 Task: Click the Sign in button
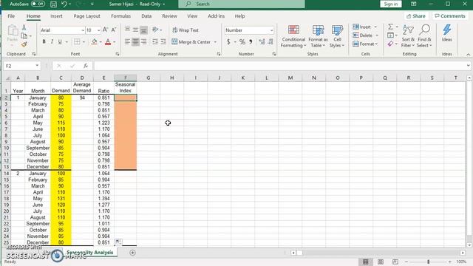click(x=391, y=4)
